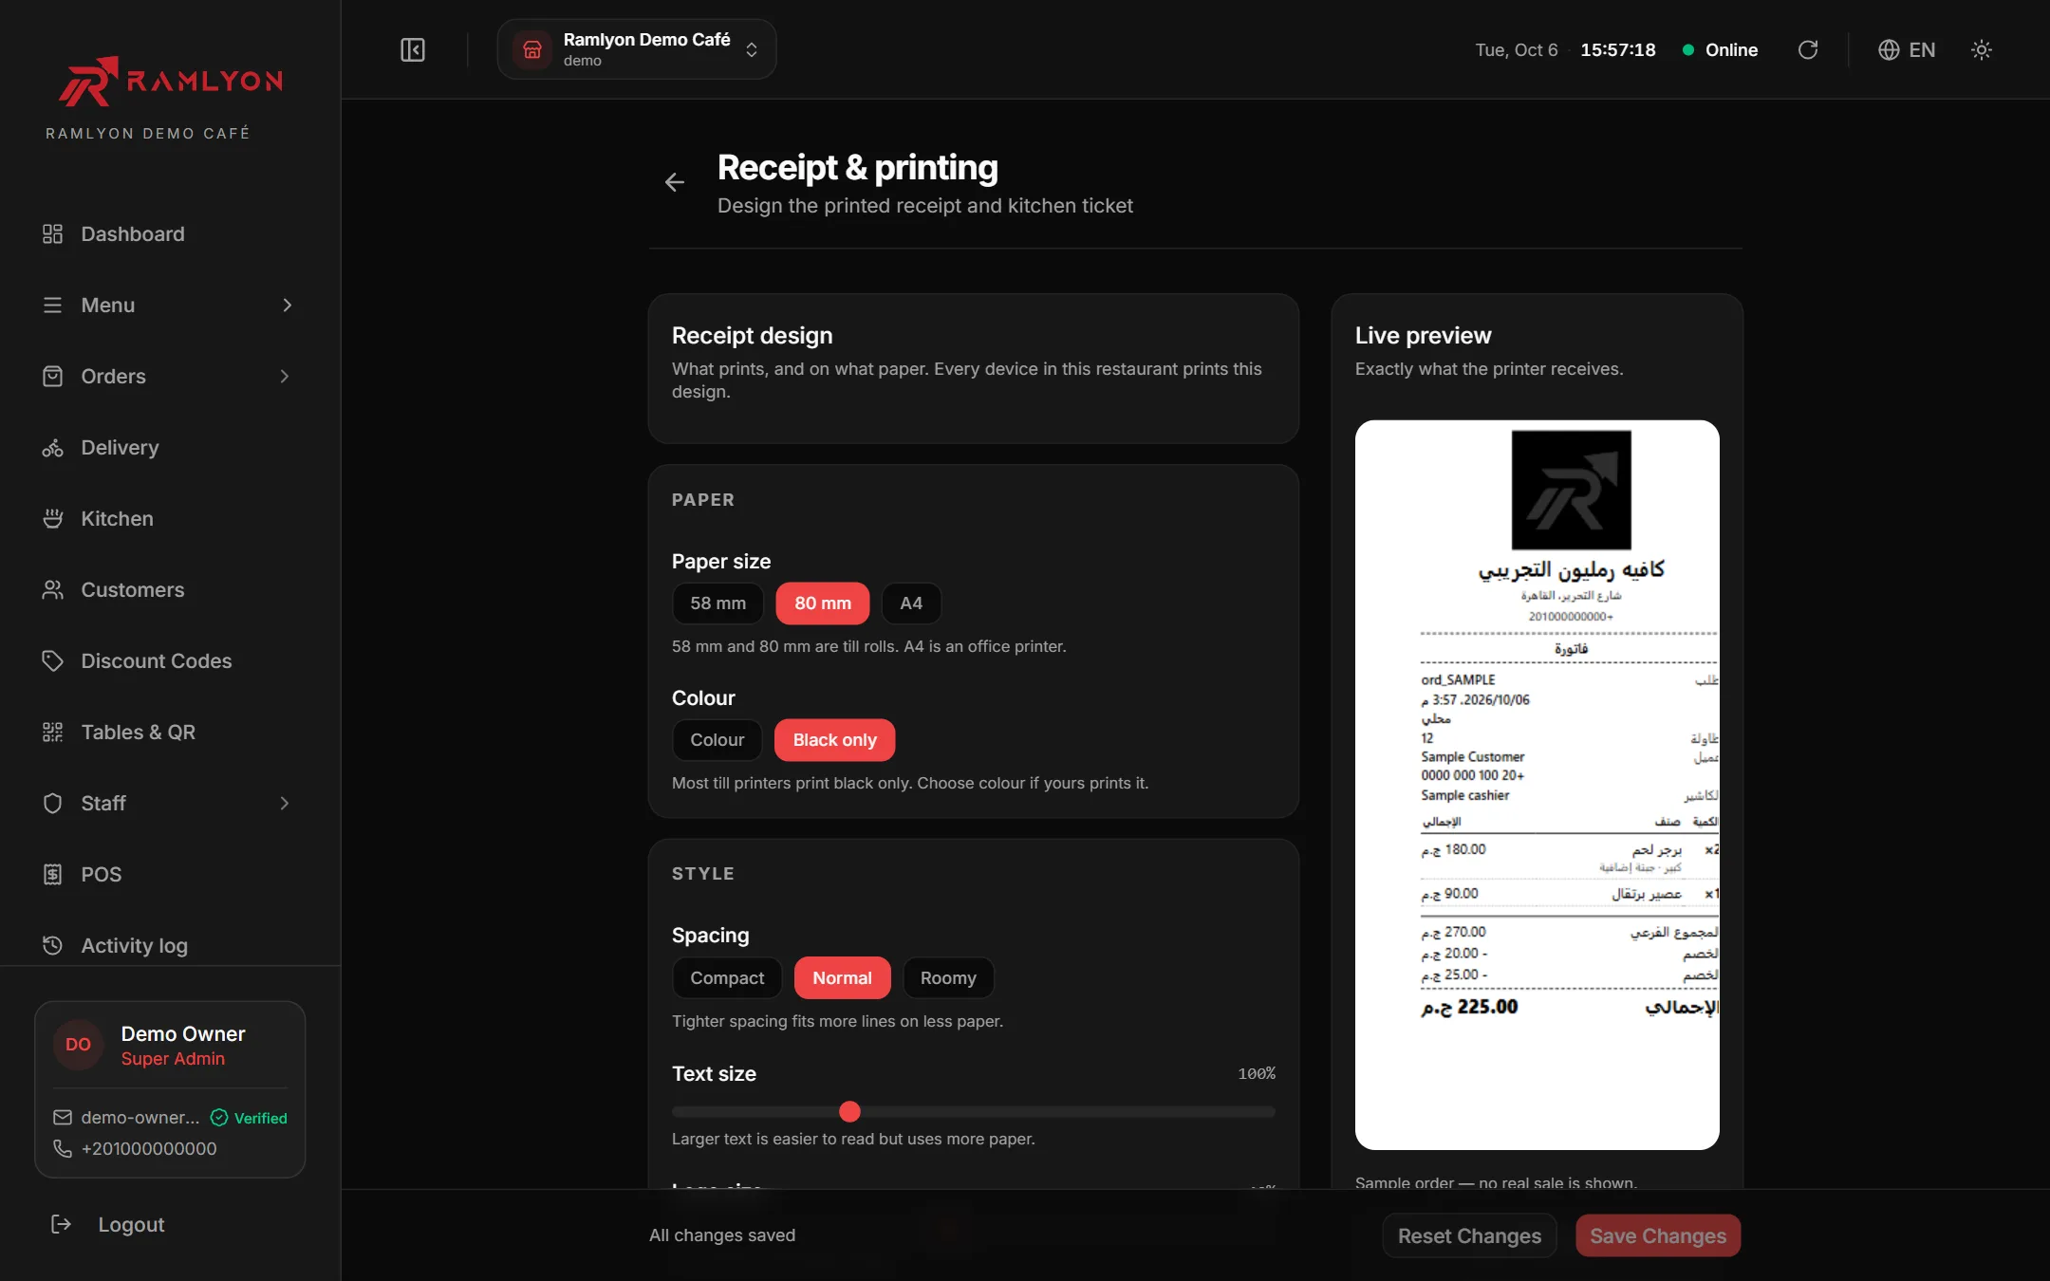Open Customers in the sidebar
This screenshot has width=2050, height=1281.
point(170,589)
